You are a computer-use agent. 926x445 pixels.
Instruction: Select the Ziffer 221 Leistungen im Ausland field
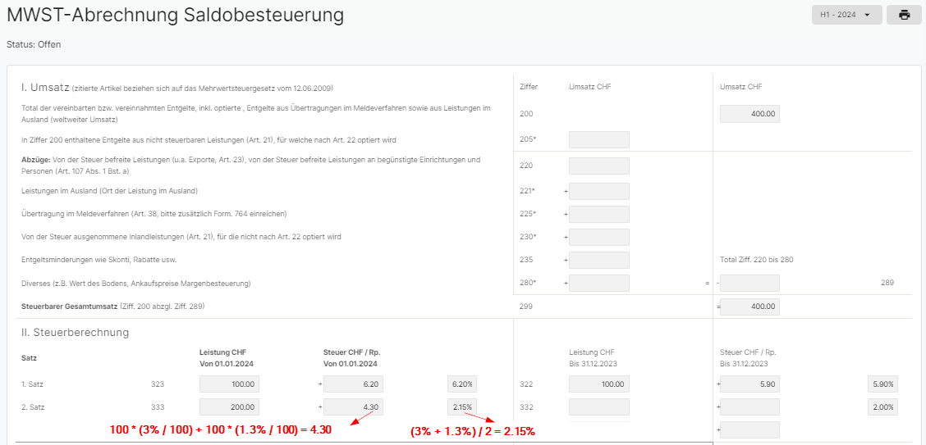point(598,192)
